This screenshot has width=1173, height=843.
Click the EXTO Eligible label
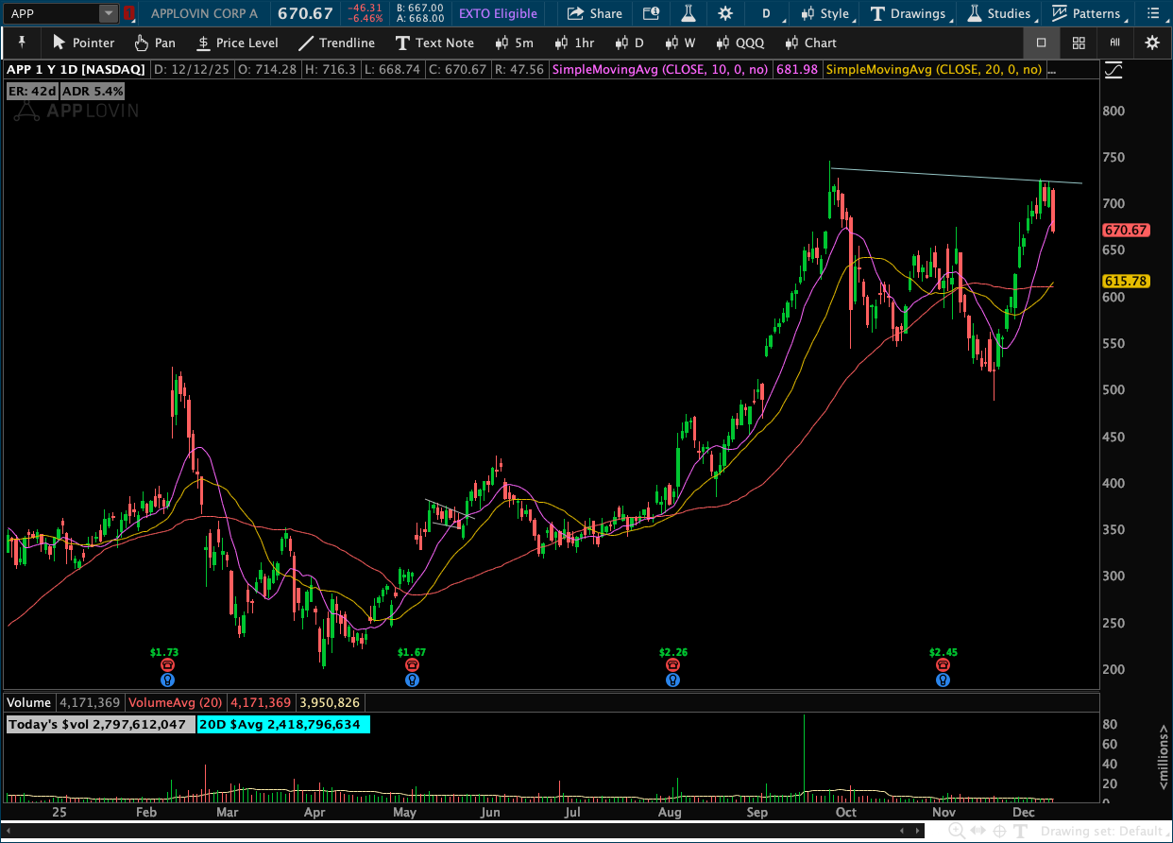(498, 13)
